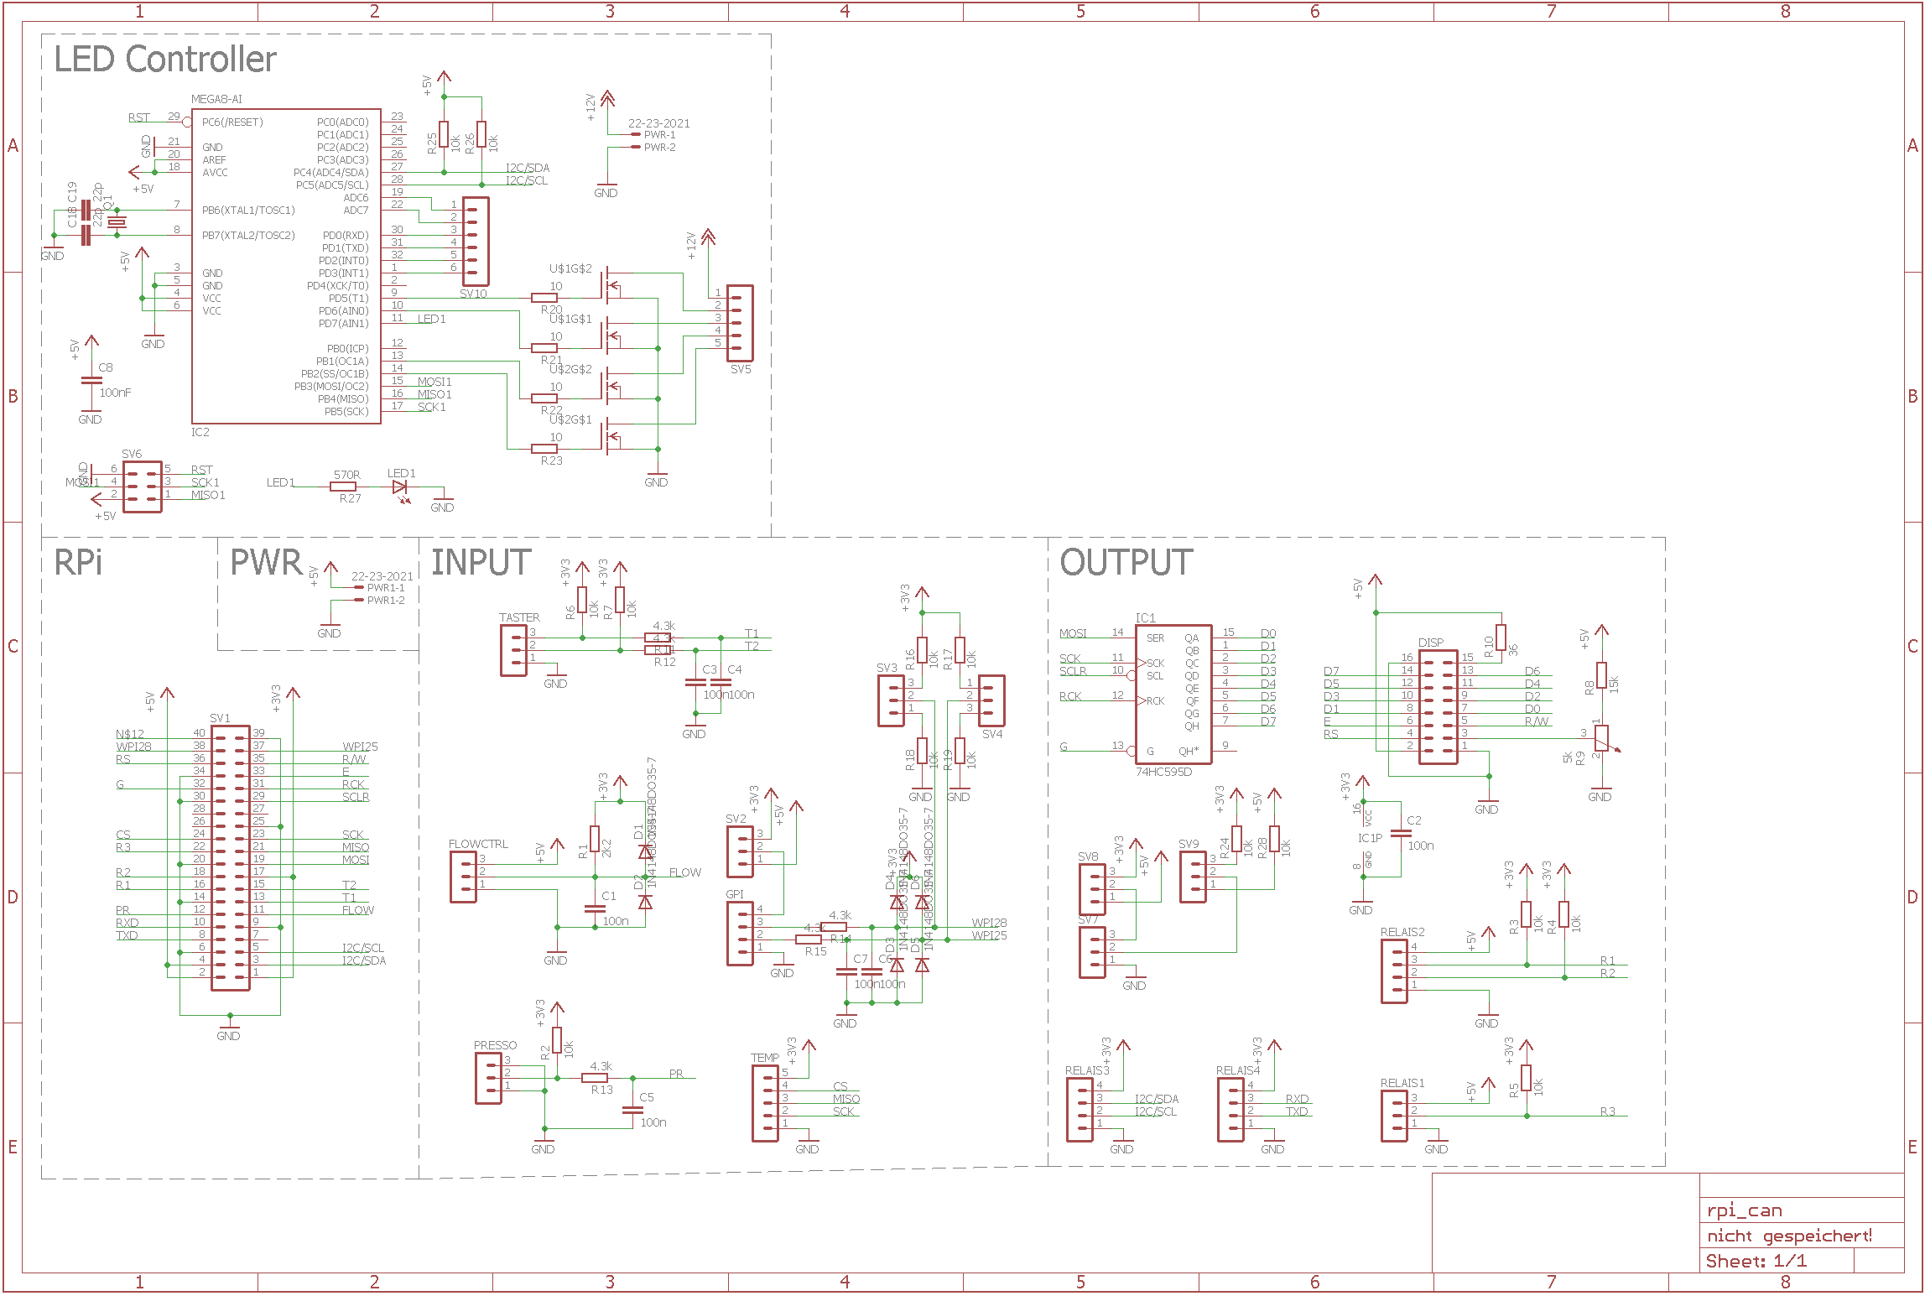Screen dimensions: 1925x1296
Task: Click the rpi_can title block field
Action: click(x=1745, y=1210)
